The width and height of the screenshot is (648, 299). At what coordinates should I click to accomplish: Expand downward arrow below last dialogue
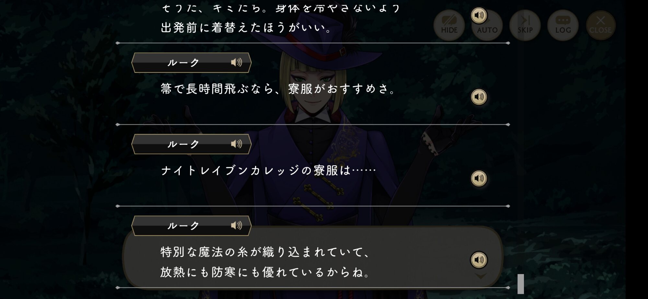(x=480, y=276)
